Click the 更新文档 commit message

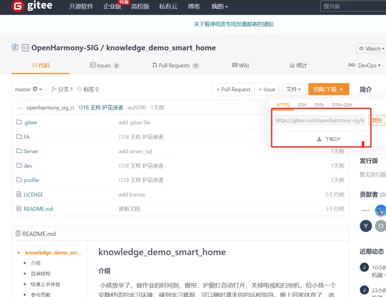point(129,209)
